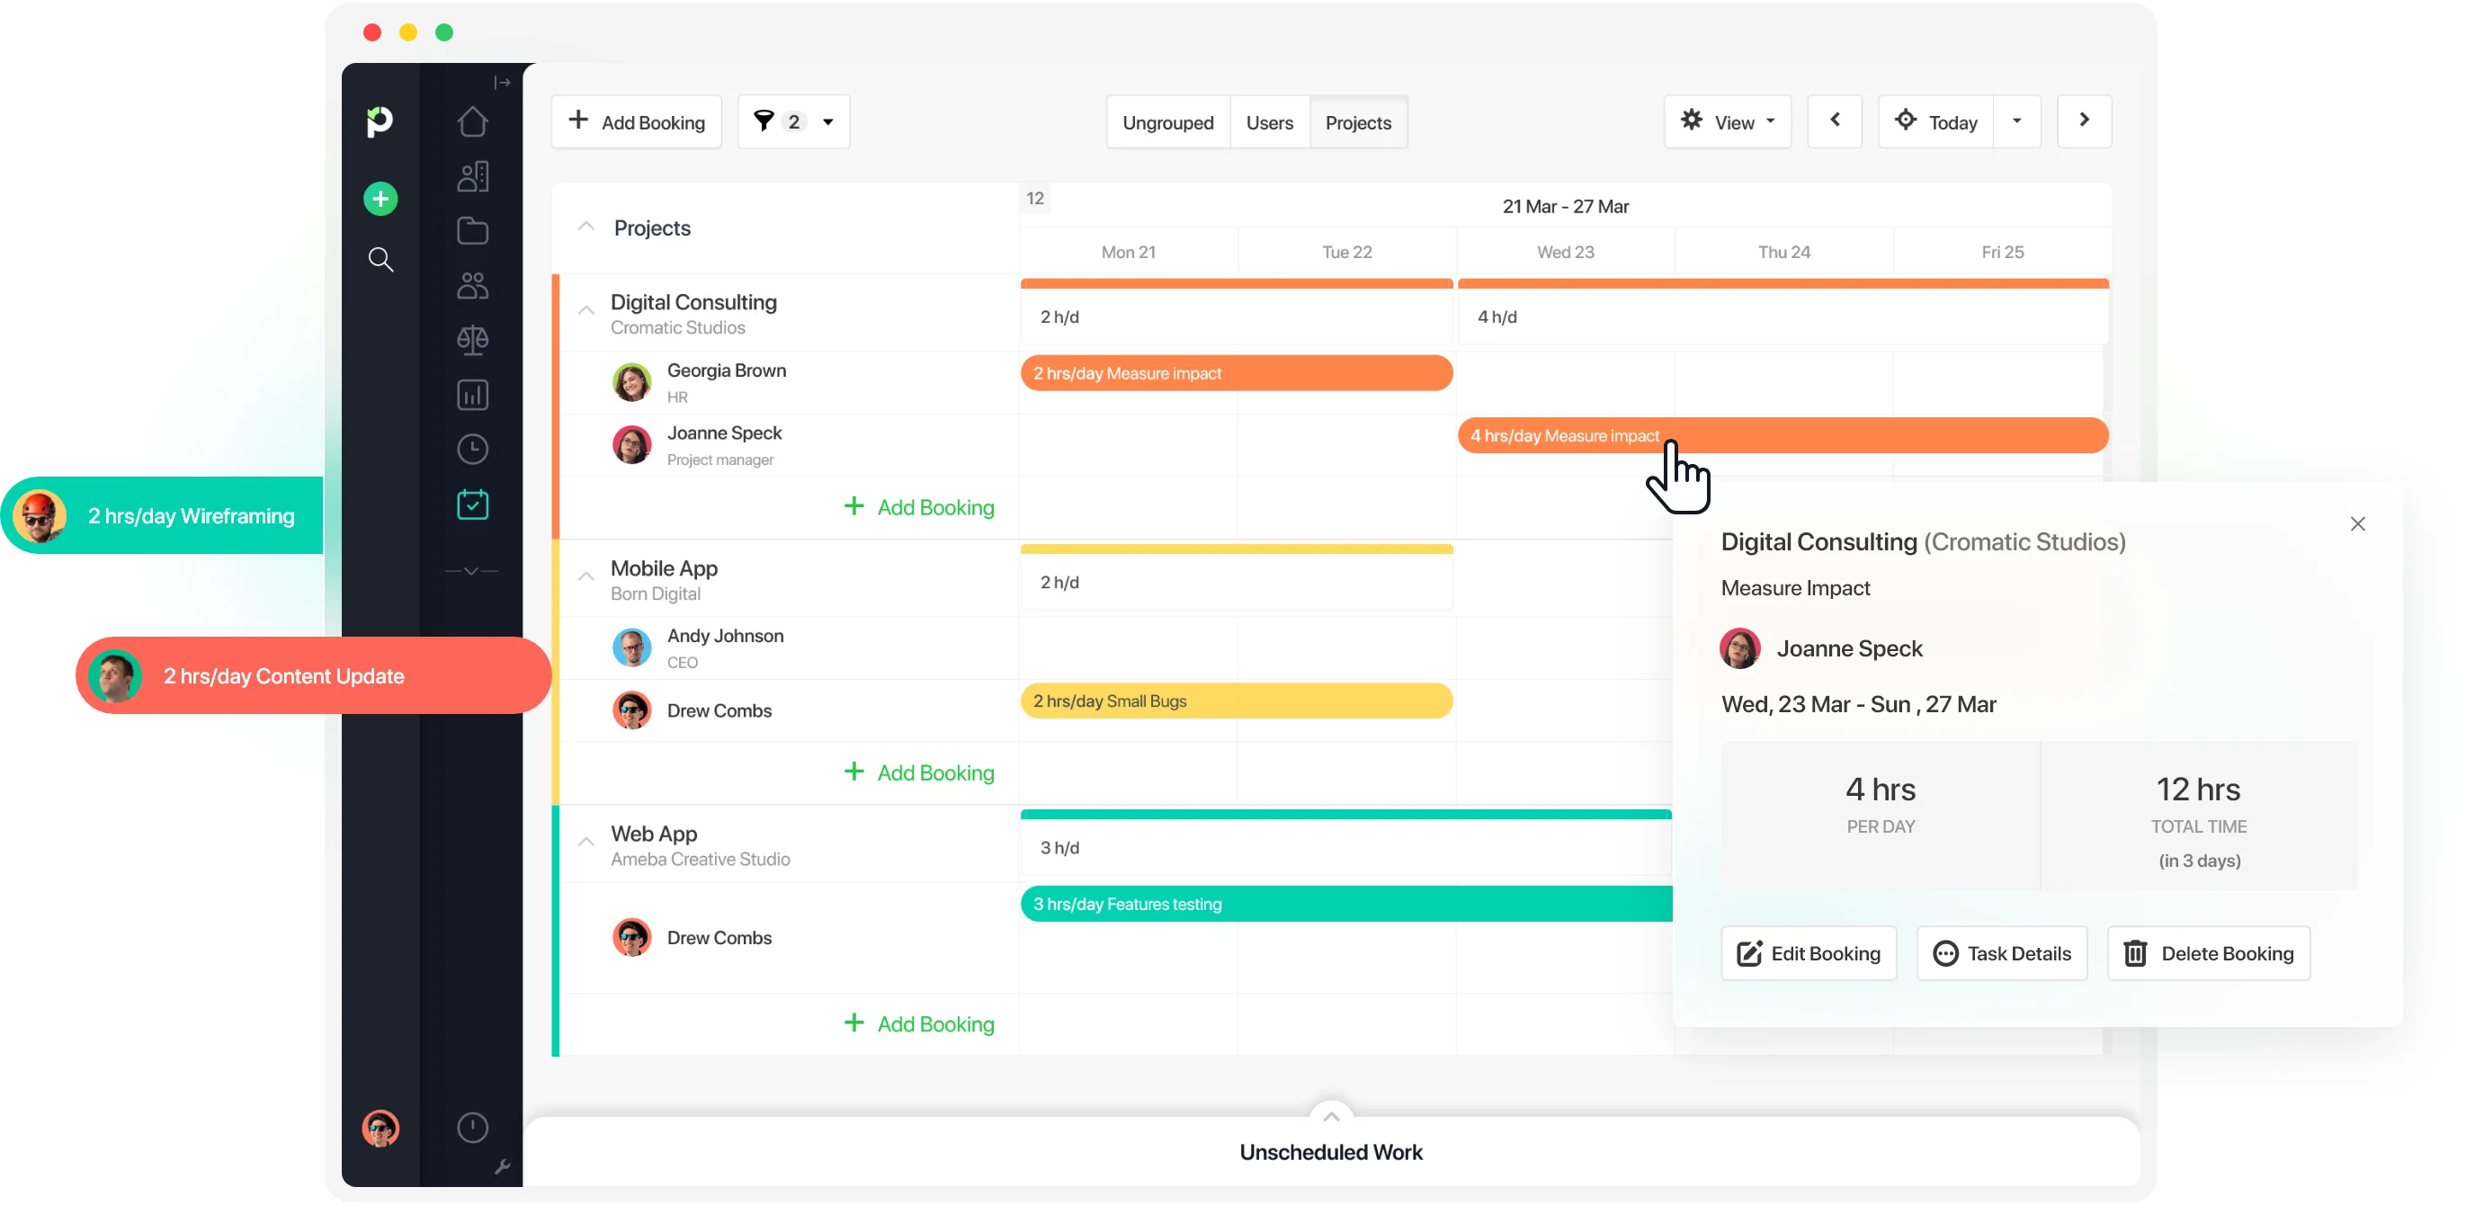2484x1205 pixels.
Task: Open search from the sidebar
Action: pyautogui.click(x=381, y=258)
